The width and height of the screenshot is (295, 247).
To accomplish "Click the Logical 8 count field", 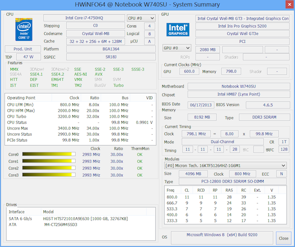I will (149, 34).
